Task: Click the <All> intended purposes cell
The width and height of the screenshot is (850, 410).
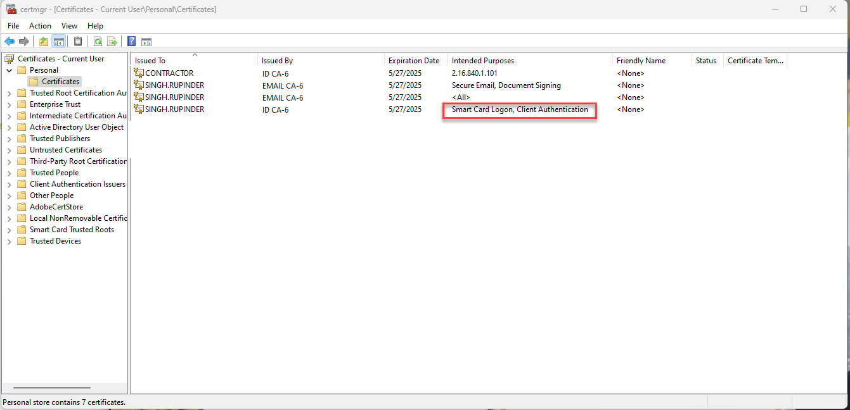Action: pyautogui.click(x=460, y=97)
